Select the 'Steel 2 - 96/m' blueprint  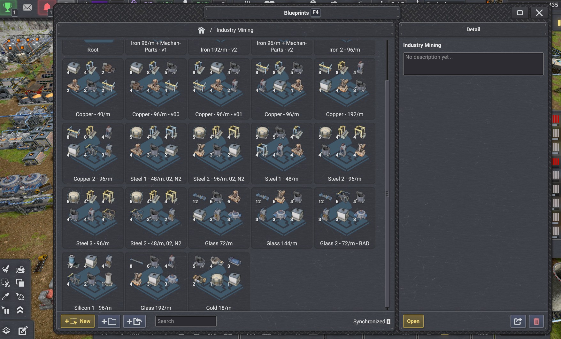click(345, 153)
